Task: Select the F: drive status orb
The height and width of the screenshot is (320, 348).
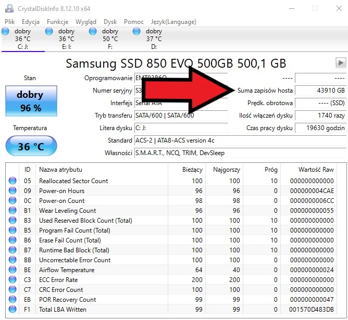Action: [93, 32]
